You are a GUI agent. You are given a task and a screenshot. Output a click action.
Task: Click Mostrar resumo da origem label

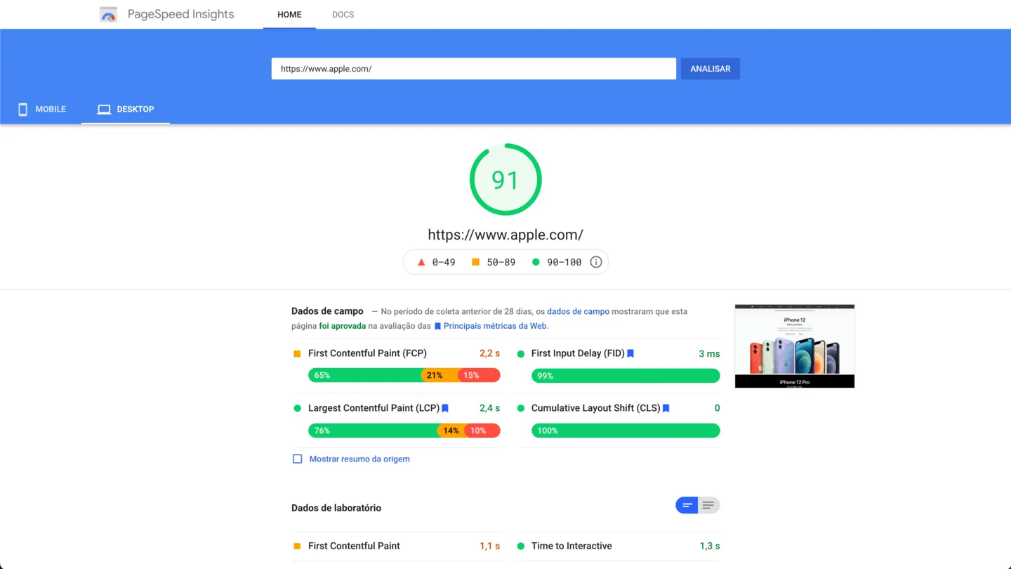click(x=359, y=459)
